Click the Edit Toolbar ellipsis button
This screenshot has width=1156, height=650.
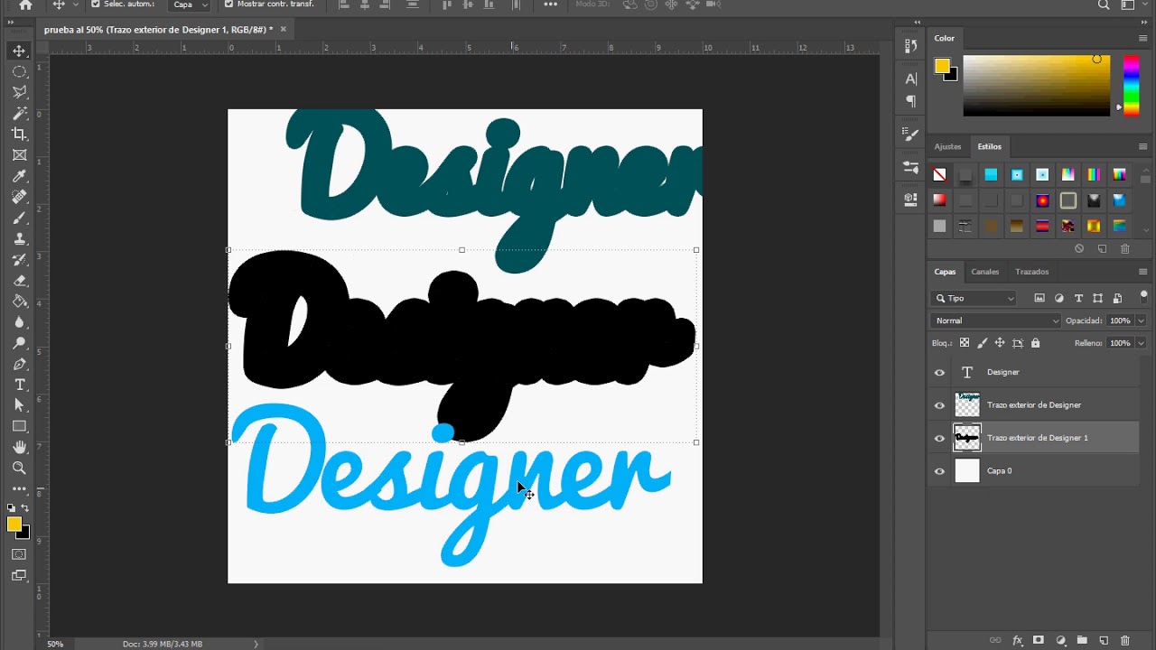19,488
